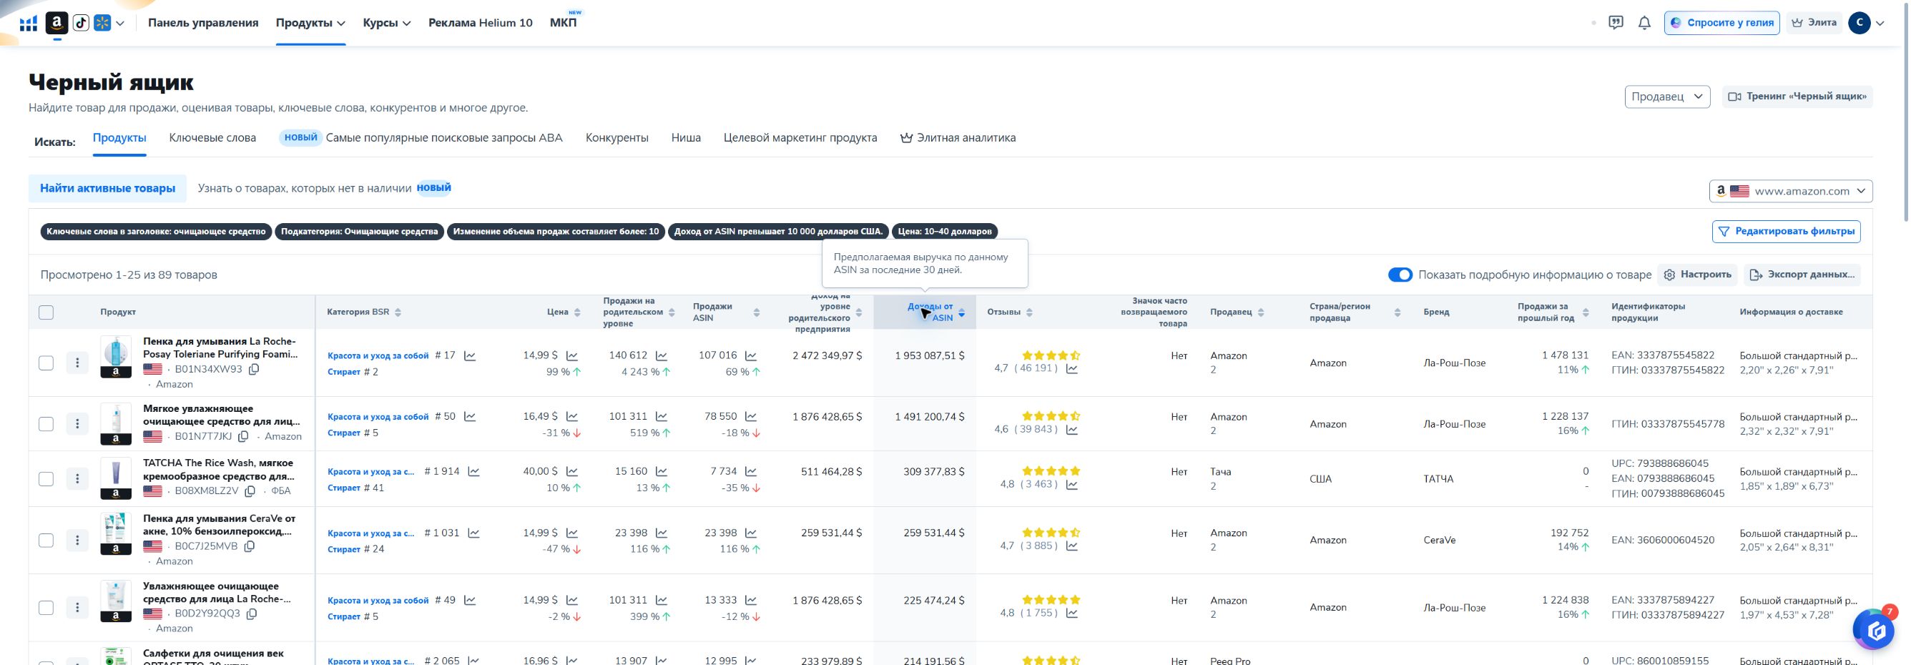Click Настроить columns button
1911x665 pixels.
click(x=1697, y=275)
